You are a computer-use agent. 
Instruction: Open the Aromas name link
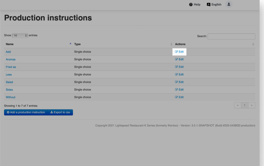click(x=11, y=59)
